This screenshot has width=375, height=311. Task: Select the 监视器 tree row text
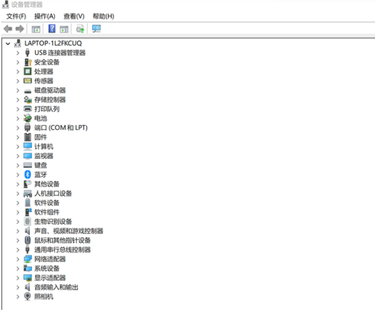coord(44,156)
